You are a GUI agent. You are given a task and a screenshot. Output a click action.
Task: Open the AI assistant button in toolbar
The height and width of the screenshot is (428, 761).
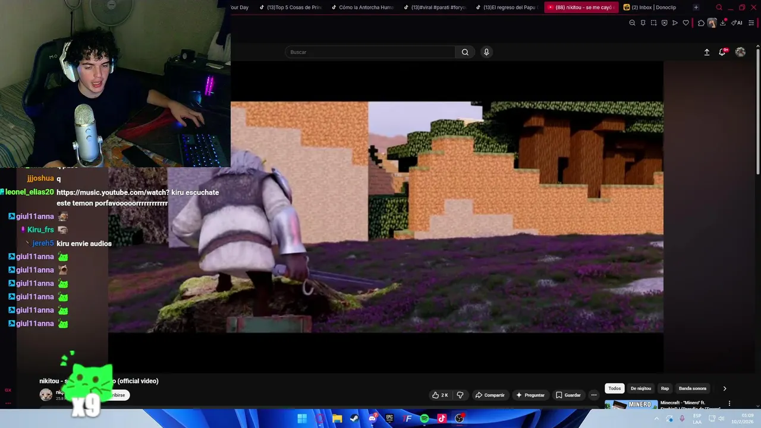737,23
